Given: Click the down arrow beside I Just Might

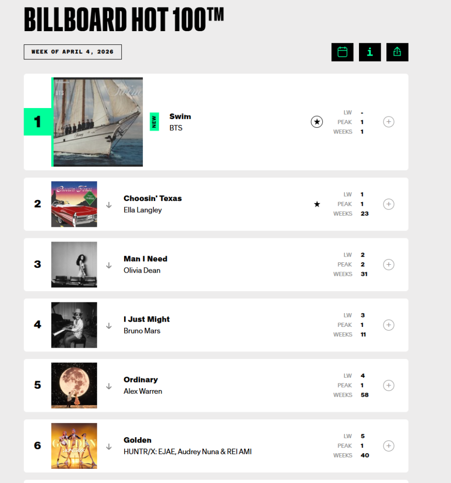Looking at the screenshot, I should tap(109, 325).
